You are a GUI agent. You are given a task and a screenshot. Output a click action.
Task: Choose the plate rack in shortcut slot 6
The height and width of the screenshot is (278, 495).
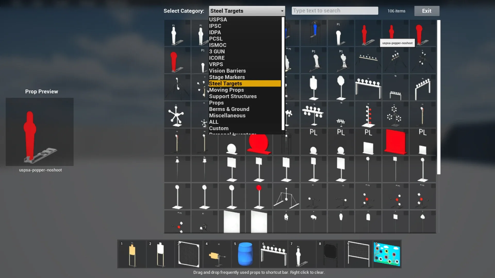pos(274,254)
